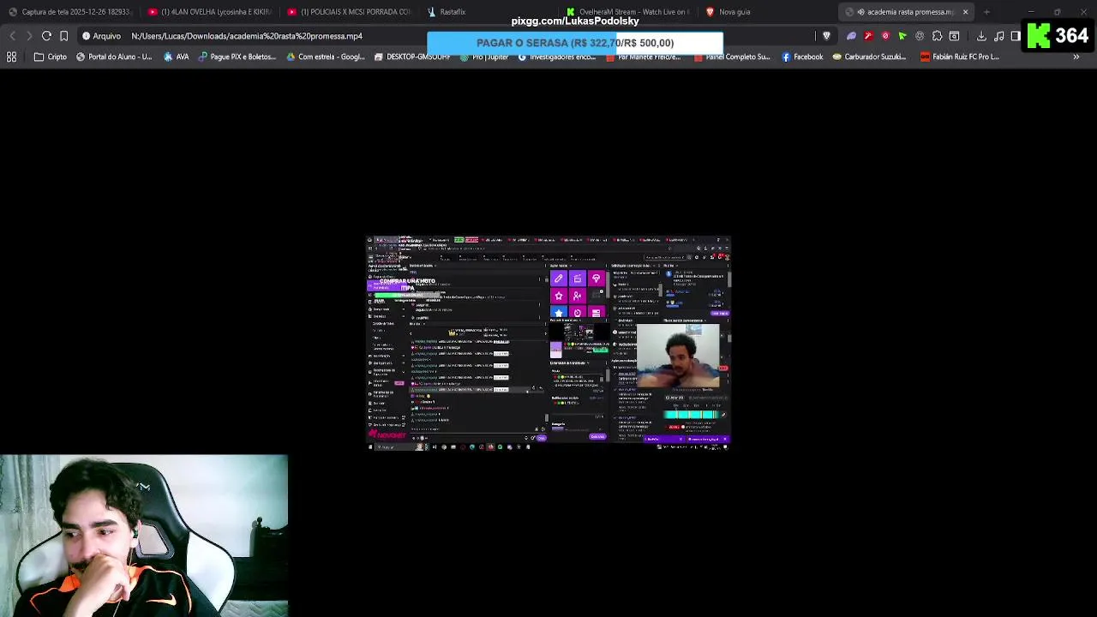Screen dimensions: 1097x617
Task: Open the Facebook bookmark
Action: [x=802, y=57]
